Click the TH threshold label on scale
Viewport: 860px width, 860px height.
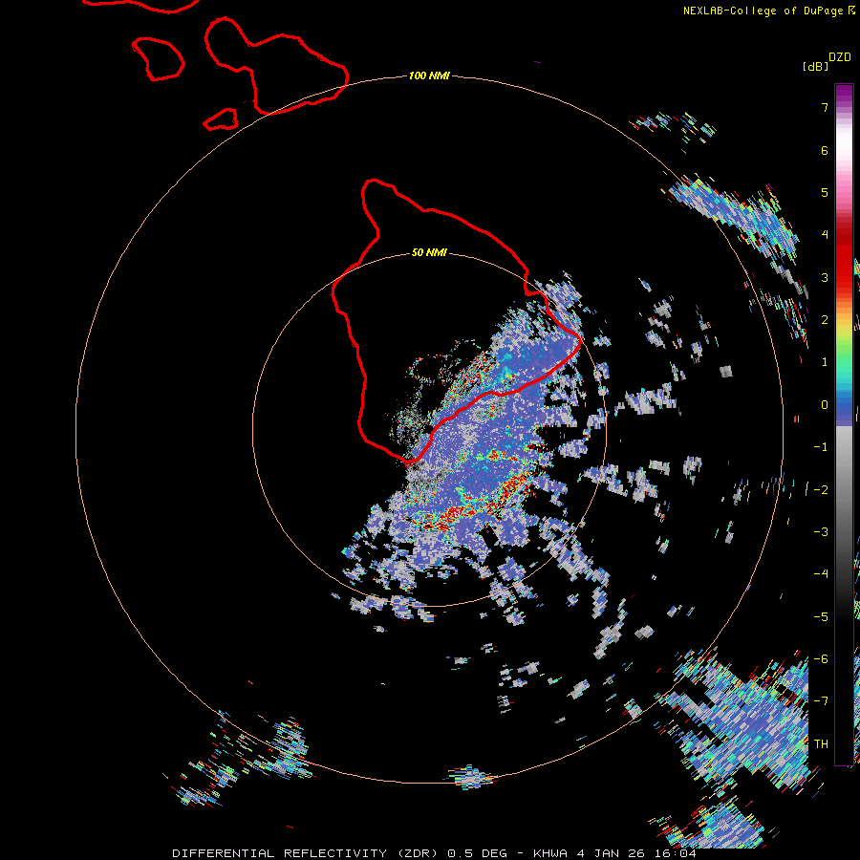pos(821,744)
